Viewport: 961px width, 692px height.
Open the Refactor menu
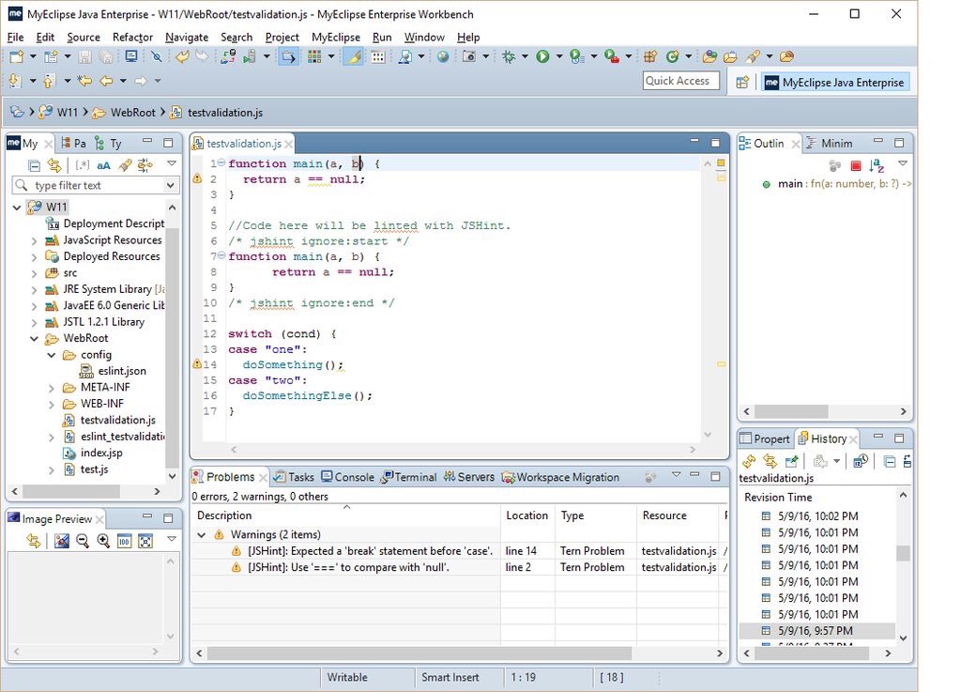132,38
